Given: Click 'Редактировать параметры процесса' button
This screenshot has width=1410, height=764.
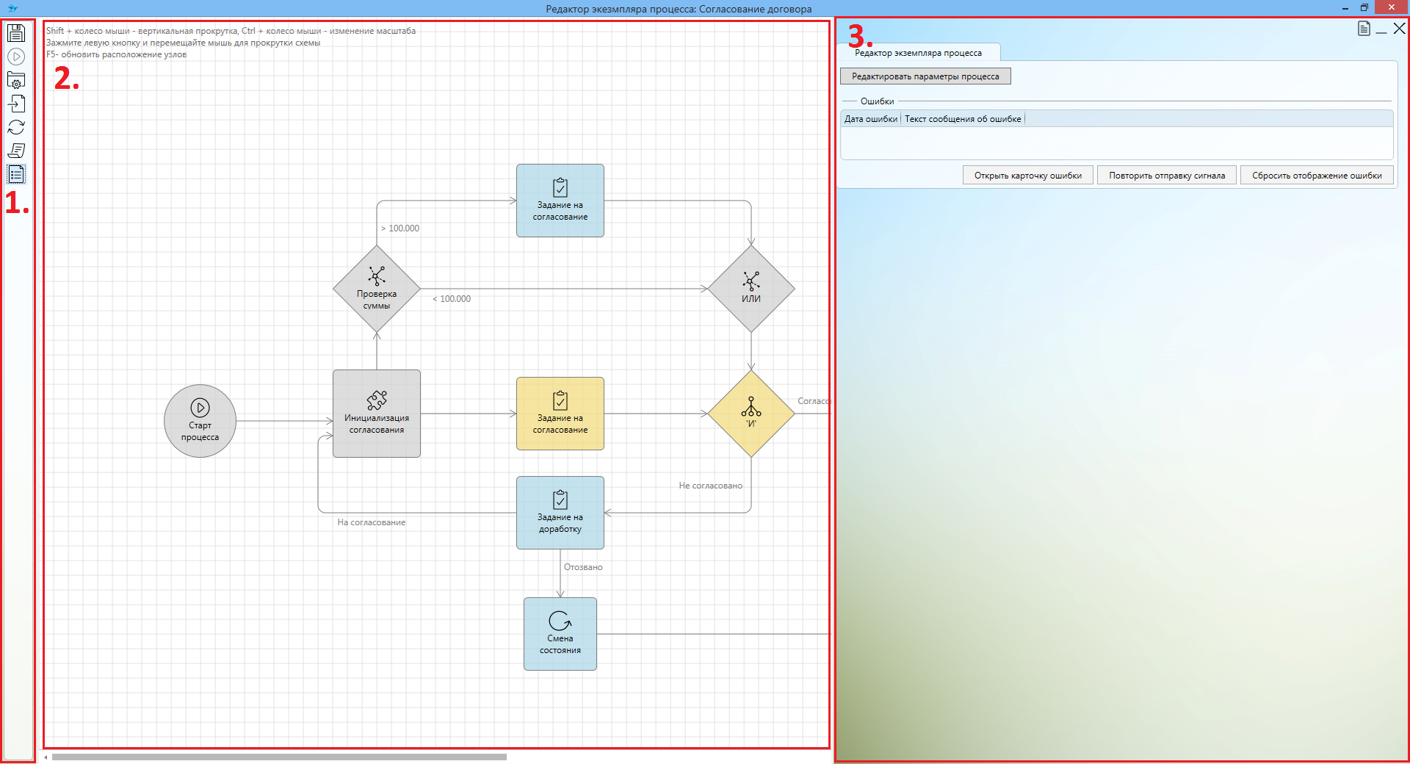Looking at the screenshot, I should [925, 76].
